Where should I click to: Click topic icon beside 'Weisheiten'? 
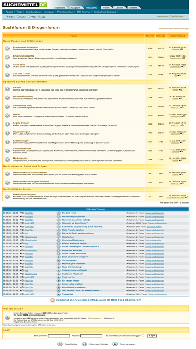click(59, 237)
